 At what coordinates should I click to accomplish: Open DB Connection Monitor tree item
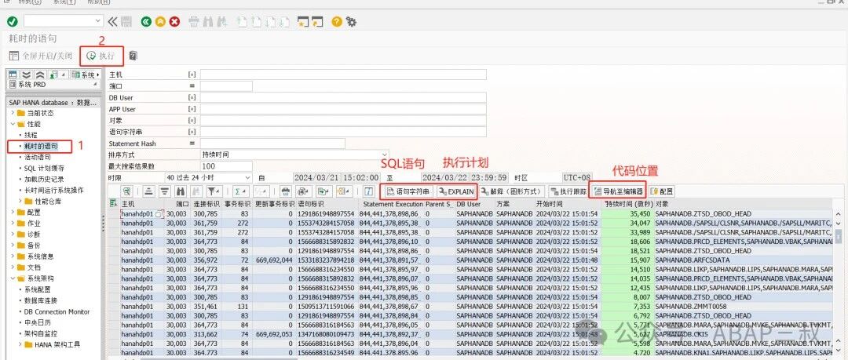(57, 312)
